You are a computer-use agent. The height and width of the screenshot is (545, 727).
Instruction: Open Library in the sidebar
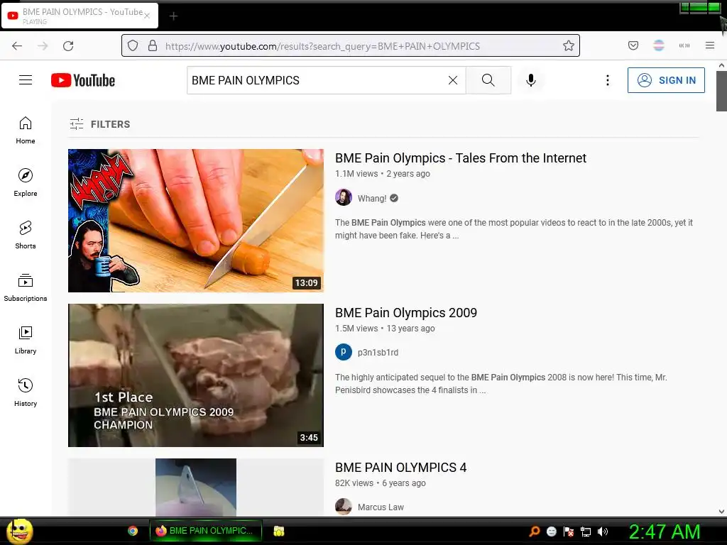point(26,341)
